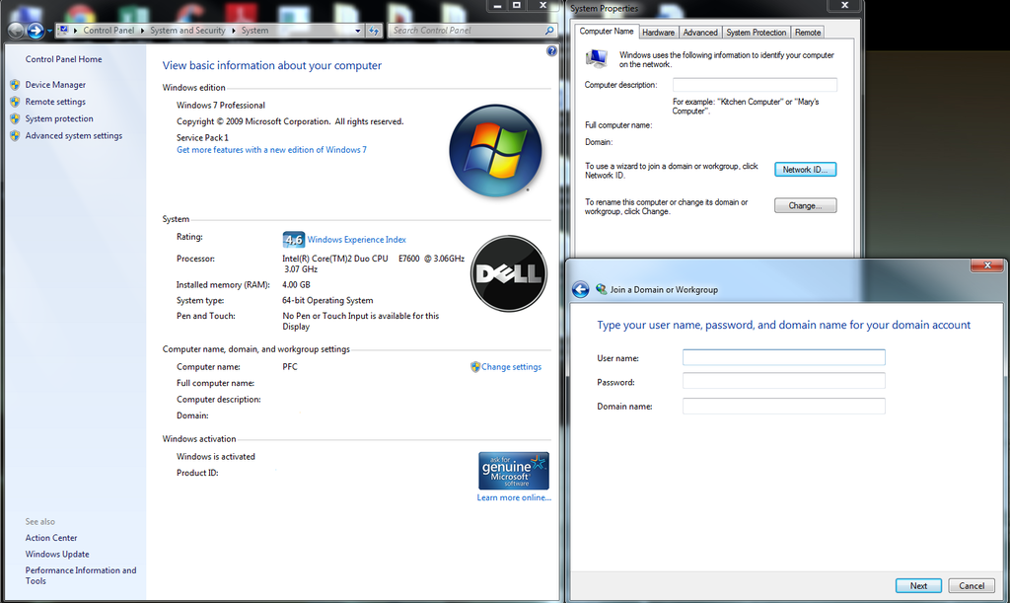Switch to the Remote tab
This screenshot has width=1010, height=603.
(807, 32)
